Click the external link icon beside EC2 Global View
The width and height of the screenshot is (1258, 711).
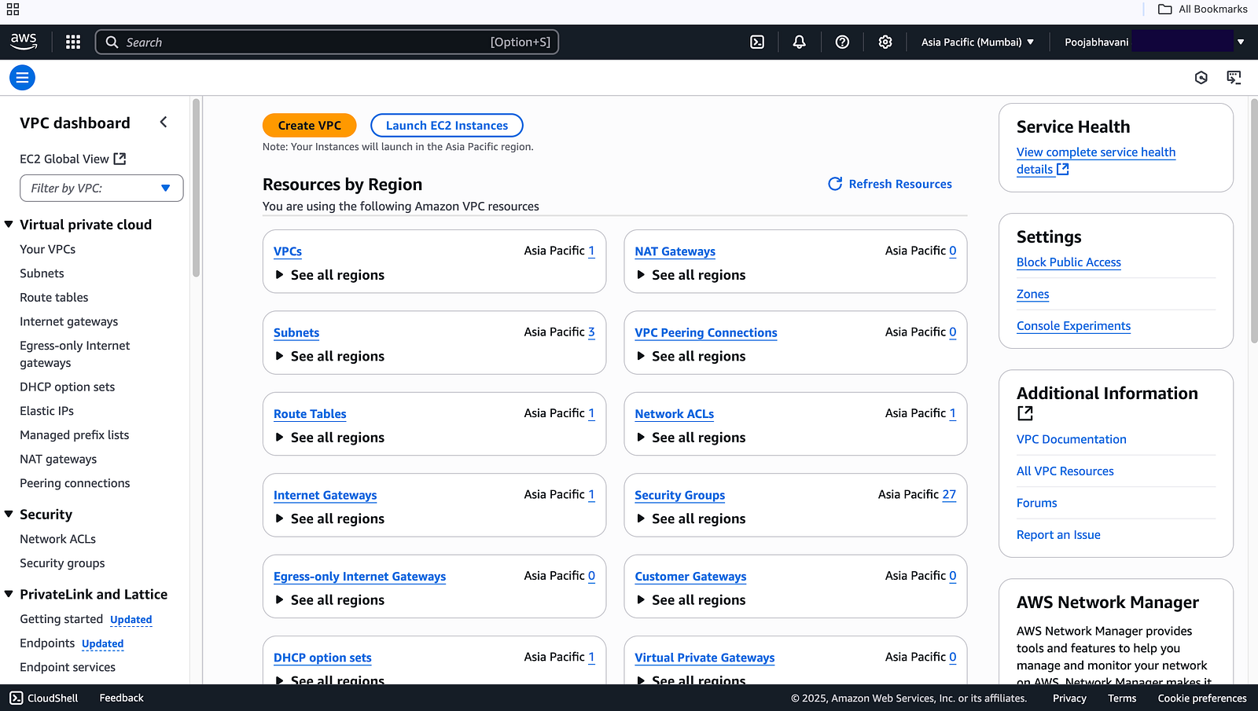coord(120,159)
